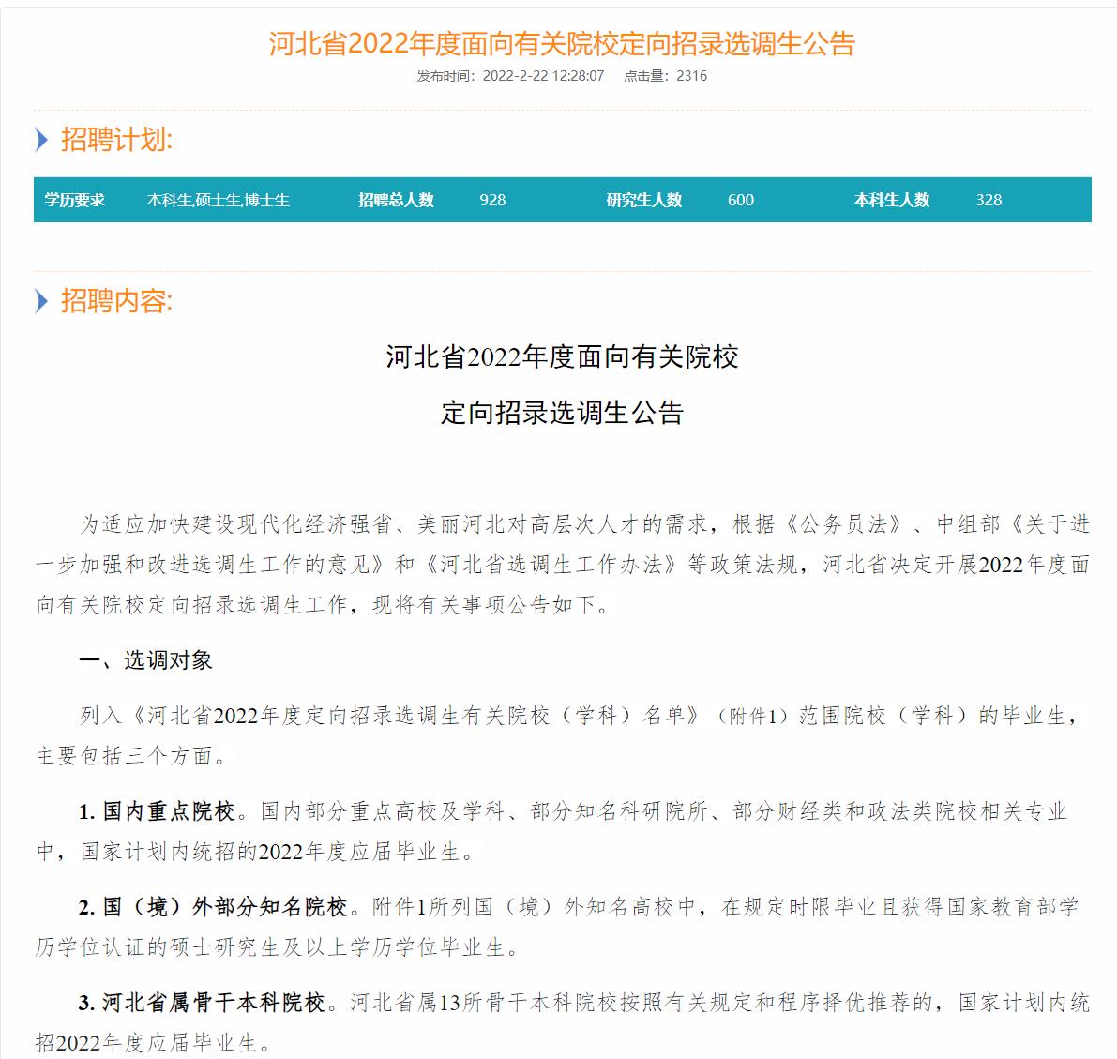Click the 招聘总人数 label
This screenshot has height=1059, width=1117.
[x=396, y=200]
